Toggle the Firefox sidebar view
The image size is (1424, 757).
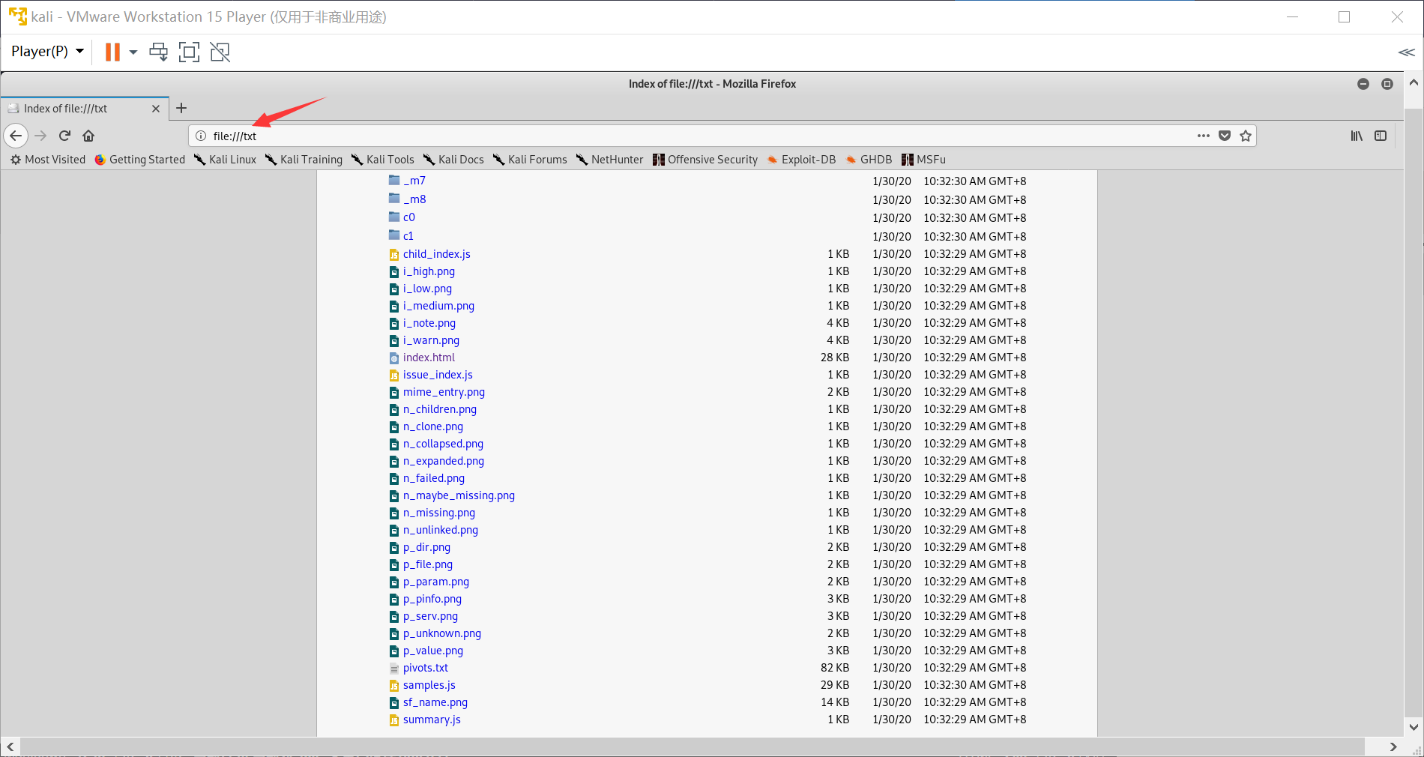tap(1381, 136)
